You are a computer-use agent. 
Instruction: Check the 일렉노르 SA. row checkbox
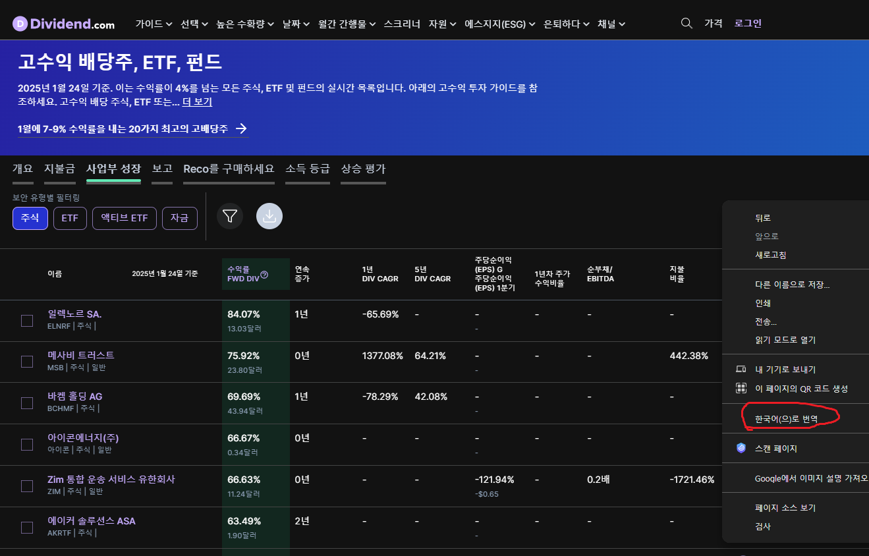tap(27, 321)
